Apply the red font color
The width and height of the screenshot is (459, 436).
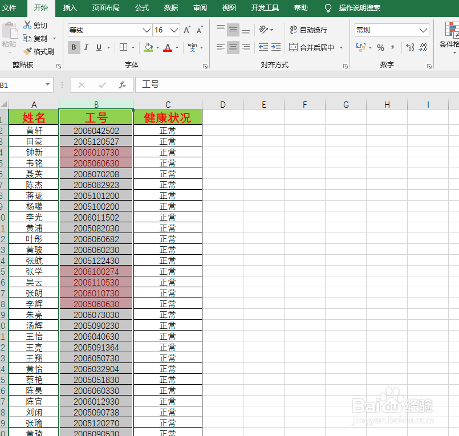coord(168,47)
